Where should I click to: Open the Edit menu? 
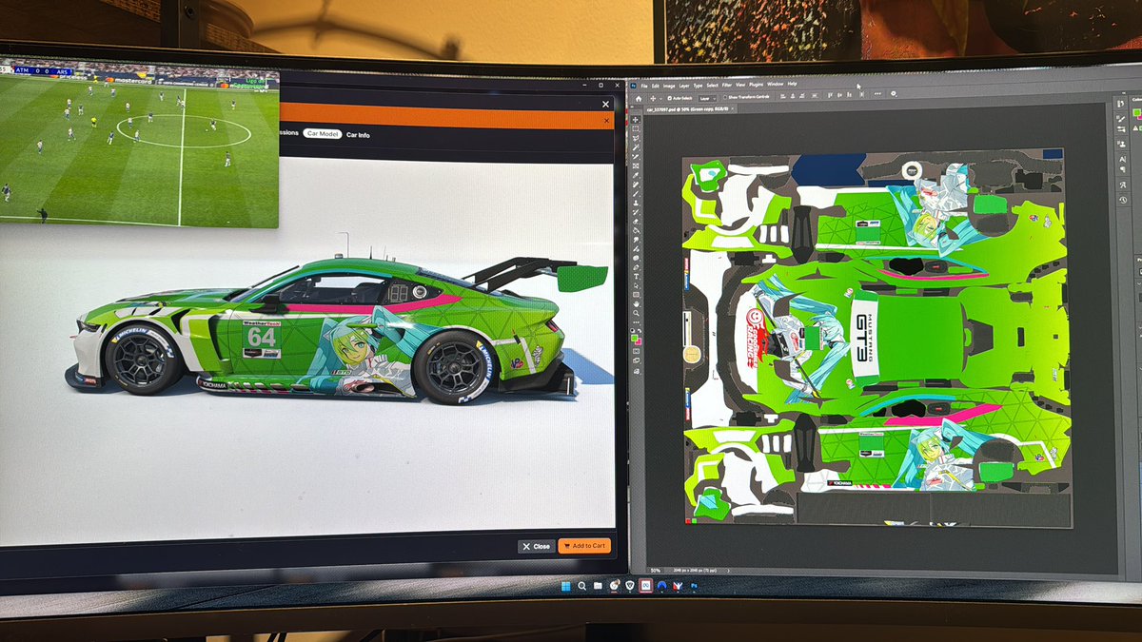[656, 86]
